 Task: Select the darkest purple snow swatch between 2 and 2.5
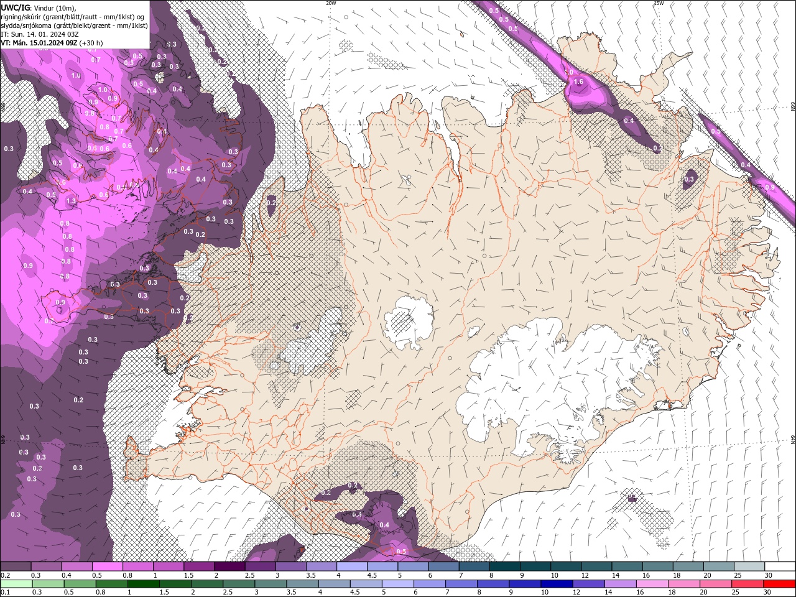229,566
